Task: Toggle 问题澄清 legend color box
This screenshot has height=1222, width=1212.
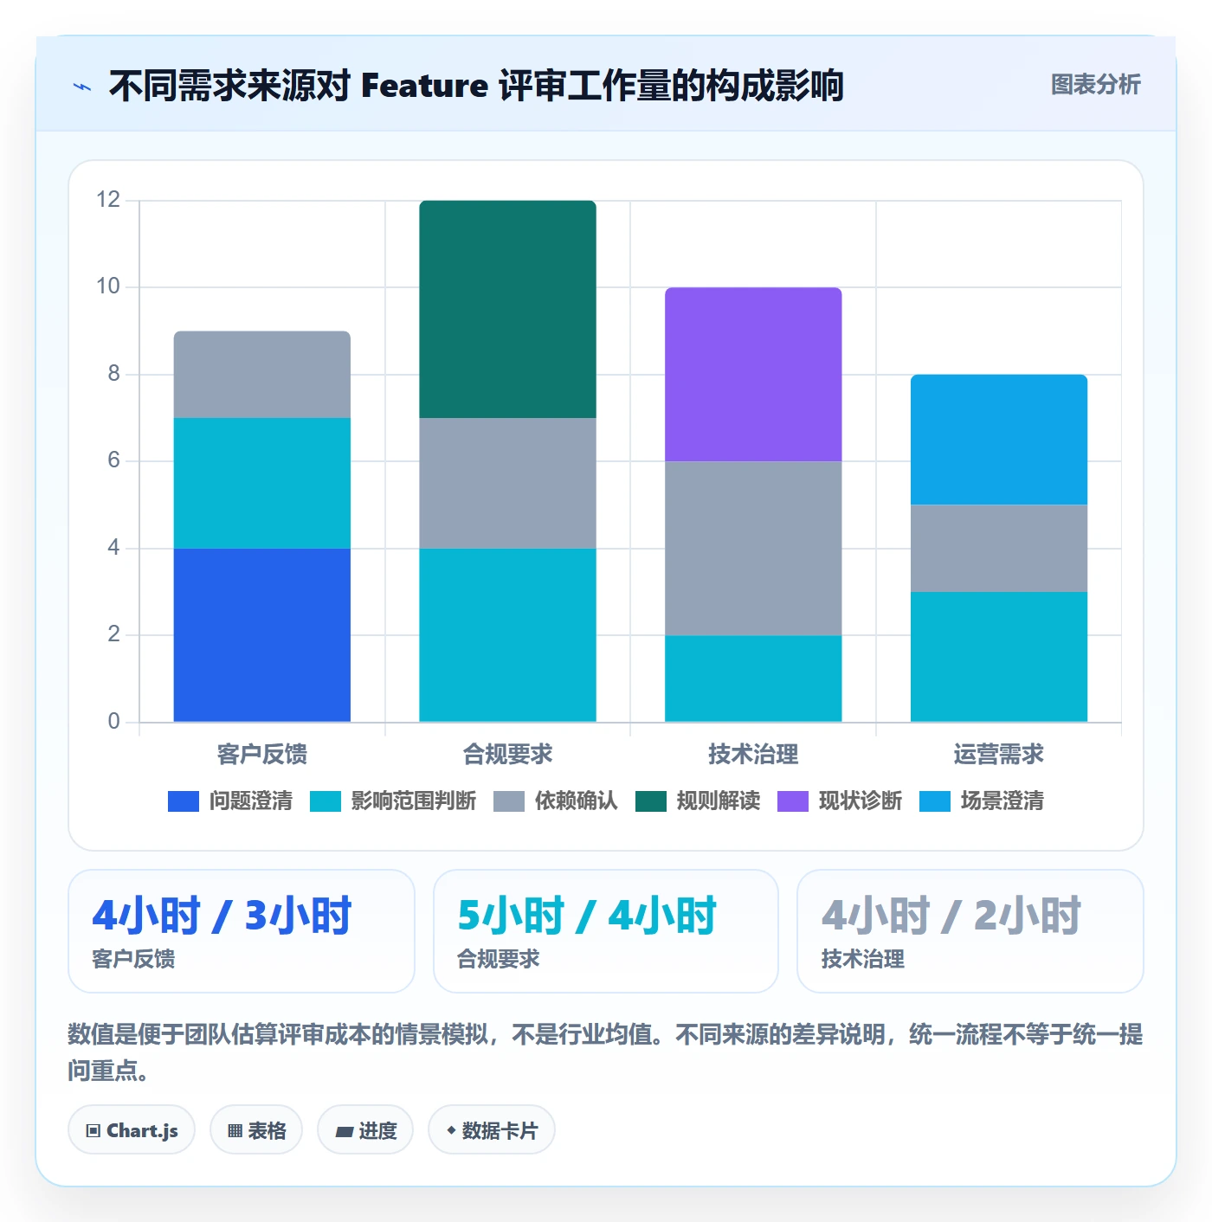Action: tap(184, 801)
